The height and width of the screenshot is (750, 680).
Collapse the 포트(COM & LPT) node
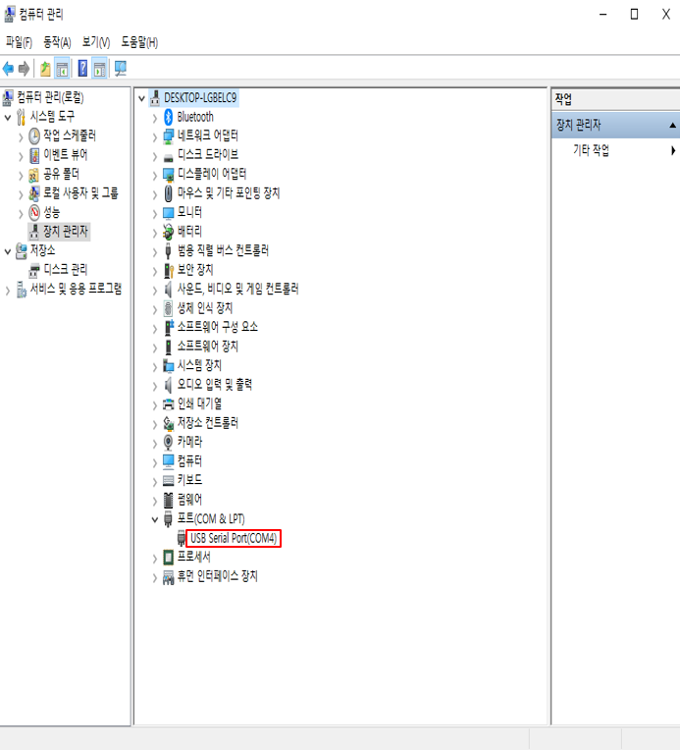pyautogui.click(x=155, y=519)
